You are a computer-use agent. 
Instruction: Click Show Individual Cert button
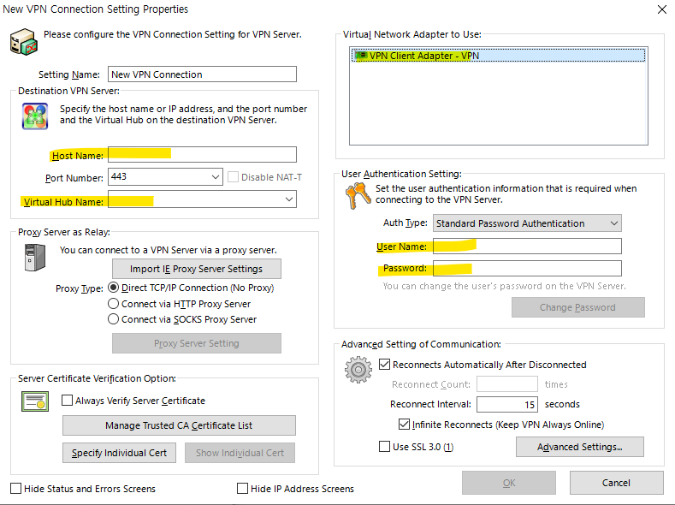coord(240,453)
